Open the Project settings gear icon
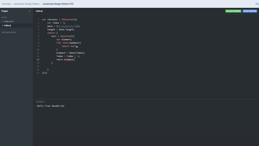The height and width of the screenshot is (146, 259). click(30, 11)
